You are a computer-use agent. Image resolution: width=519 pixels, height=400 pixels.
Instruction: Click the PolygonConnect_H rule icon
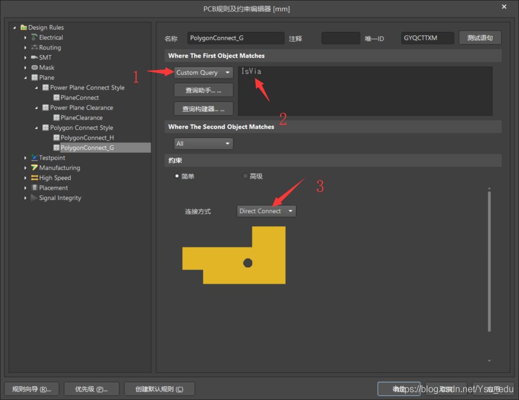click(56, 137)
